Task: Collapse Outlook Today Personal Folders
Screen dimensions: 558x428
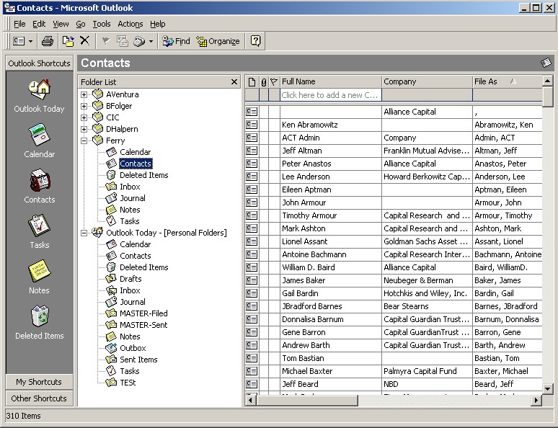Action: click(x=84, y=233)
